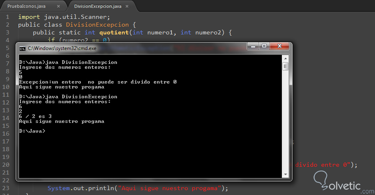Switch to the PruebaIconos.java tab
This screenshot has height=195, width=375.
(26, 6)
